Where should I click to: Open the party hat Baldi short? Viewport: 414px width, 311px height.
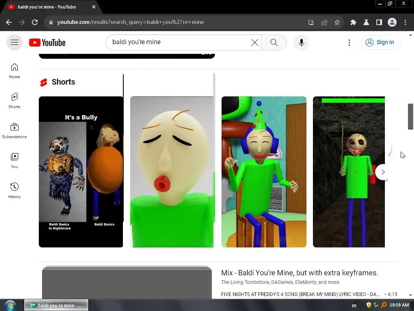[x=264, y=172]
